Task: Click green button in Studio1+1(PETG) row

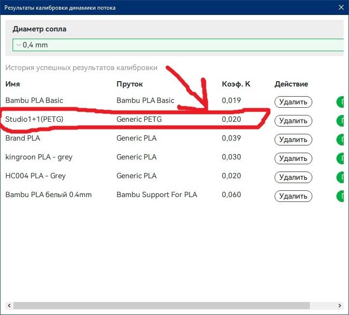Action: pos(340,121)
